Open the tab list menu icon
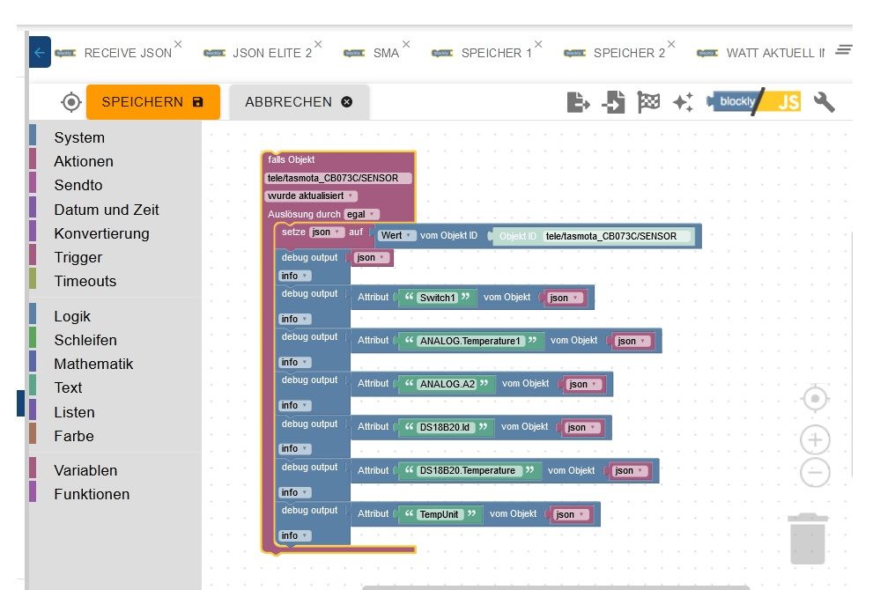 coord(844,50)
